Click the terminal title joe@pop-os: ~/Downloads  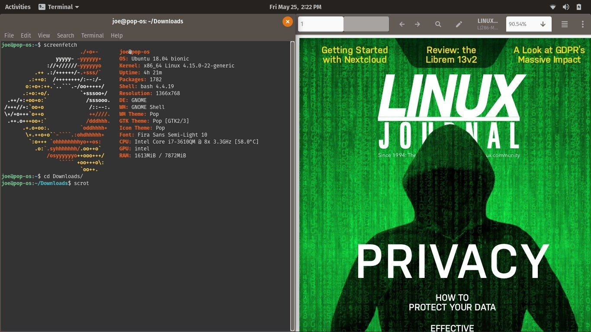148,21
